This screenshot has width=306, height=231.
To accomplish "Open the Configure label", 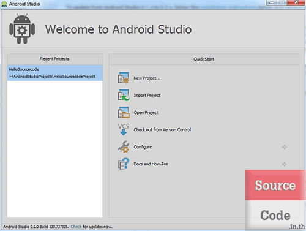I will click(143, 147).
